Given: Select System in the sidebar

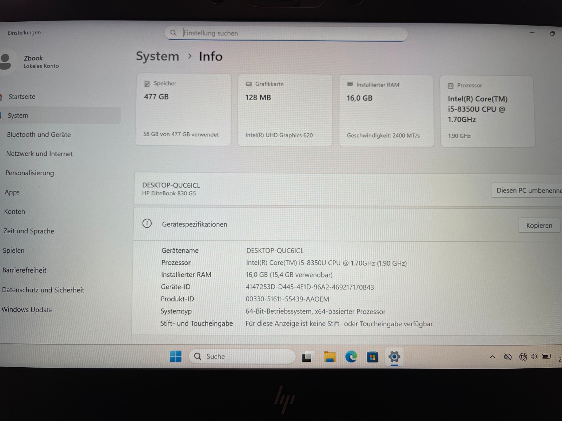Looking at the screenshot, I should click(x=60, y=115).
